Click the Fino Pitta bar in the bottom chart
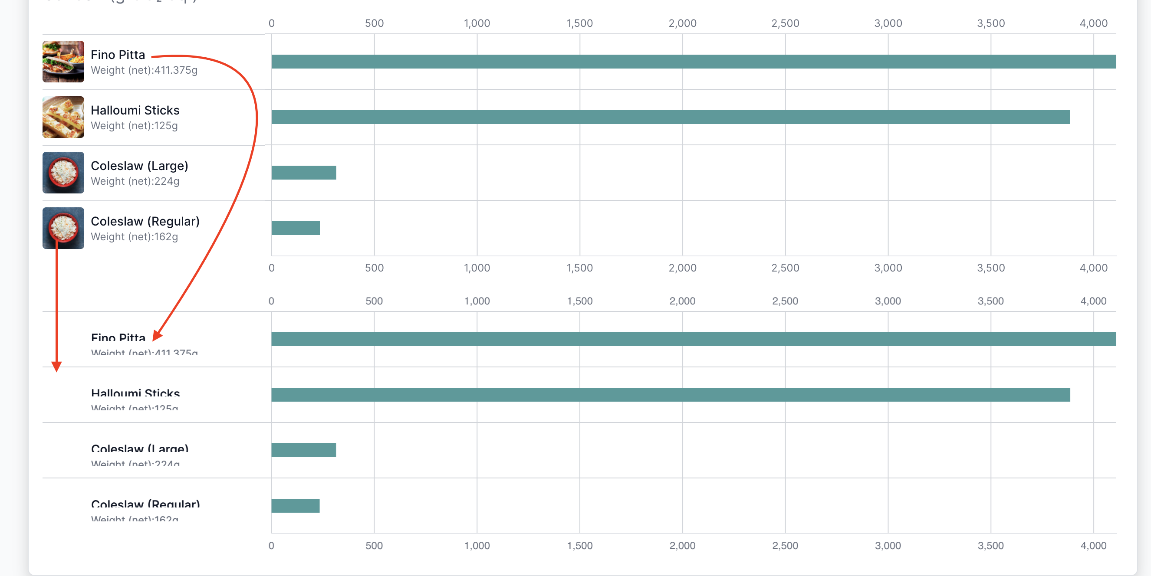Screen dimensions: 1151x576 coord(693,339)
